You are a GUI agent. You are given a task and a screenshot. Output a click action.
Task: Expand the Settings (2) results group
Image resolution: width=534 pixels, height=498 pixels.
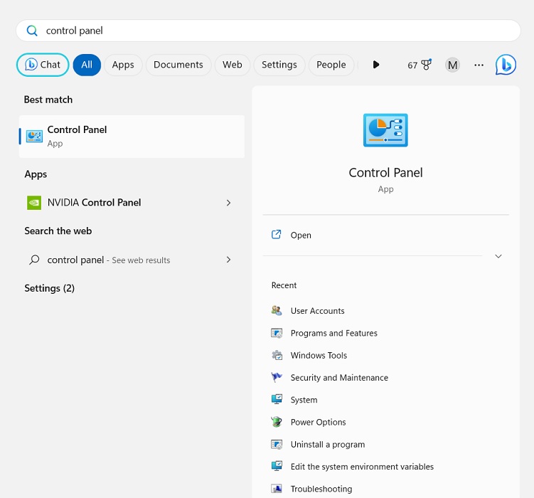pos(49,288)
